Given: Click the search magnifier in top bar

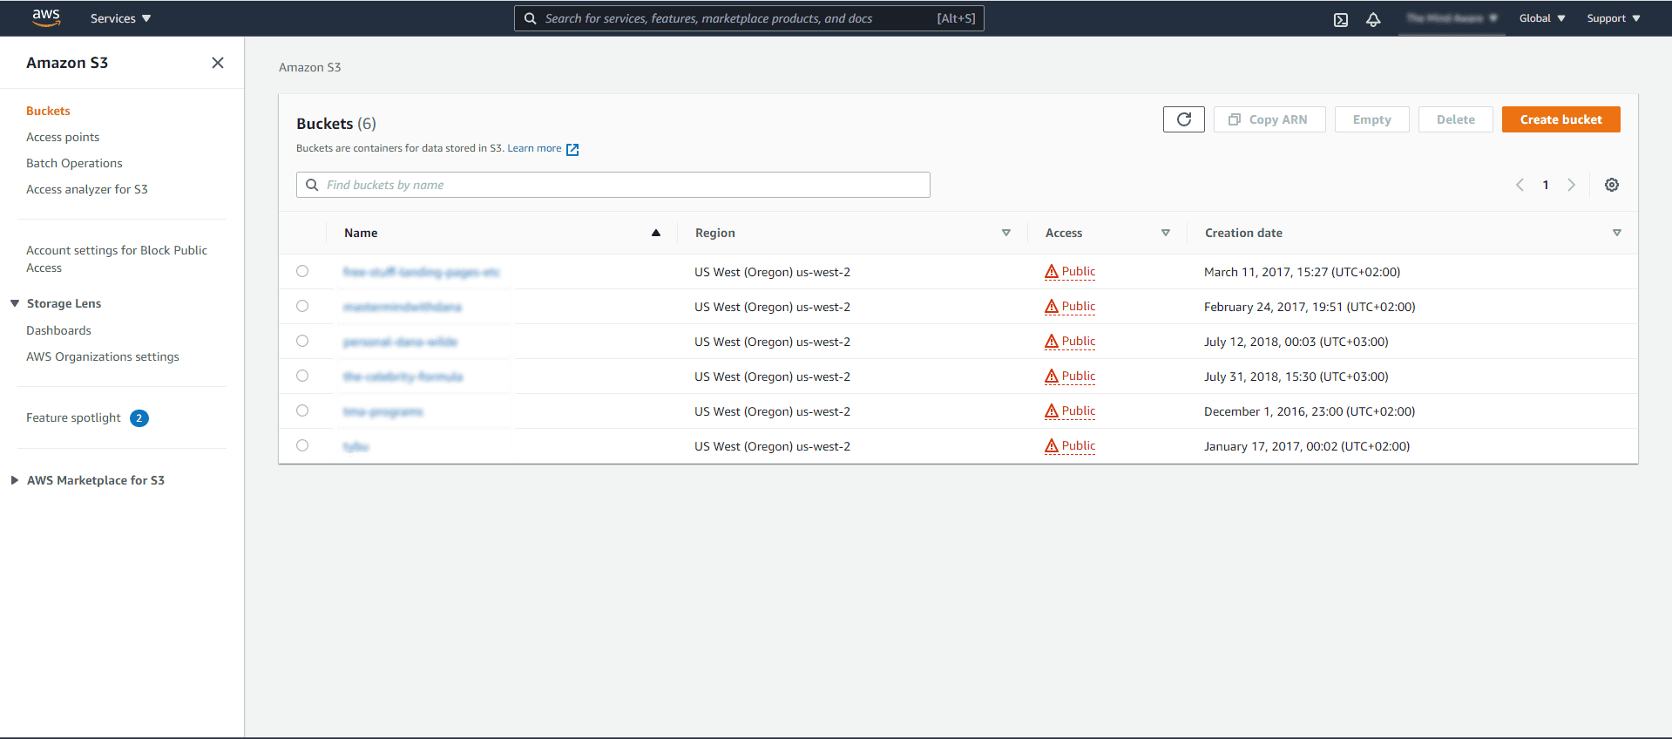Looking at the screenshot, I should (x=530, y=18).
